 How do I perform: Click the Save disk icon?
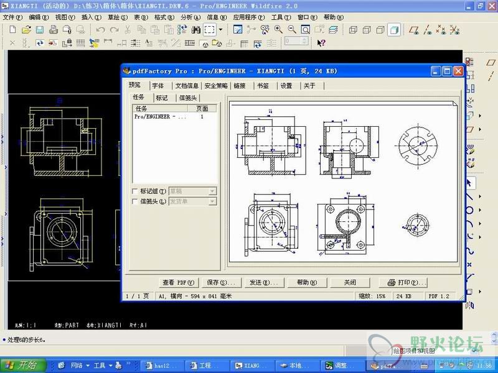(x=39, y=29)
